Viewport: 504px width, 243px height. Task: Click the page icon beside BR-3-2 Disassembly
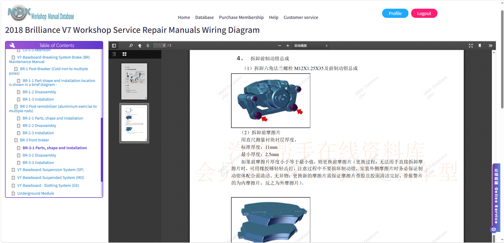pyautogui.click(x=19, y=156)
